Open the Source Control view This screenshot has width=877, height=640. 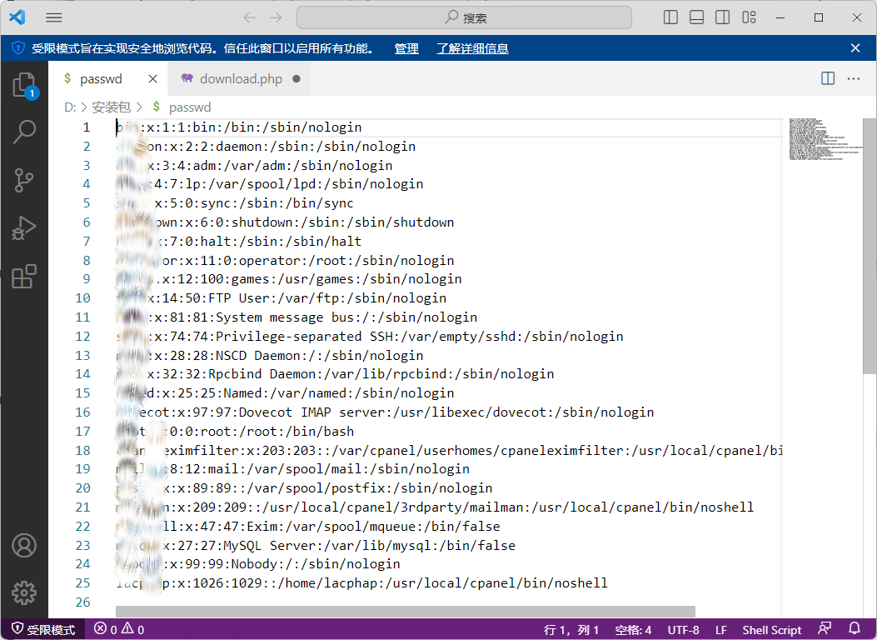coord(24,180)
